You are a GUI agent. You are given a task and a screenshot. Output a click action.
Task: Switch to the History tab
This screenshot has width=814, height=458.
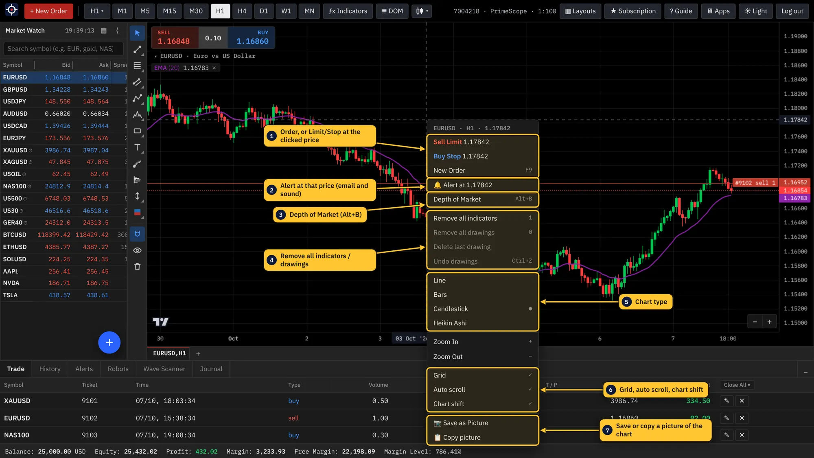click(x=50, y=369)
